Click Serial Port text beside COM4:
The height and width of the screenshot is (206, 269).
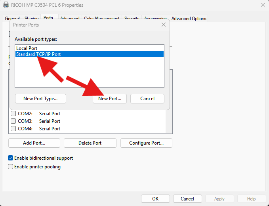[50, 129]
